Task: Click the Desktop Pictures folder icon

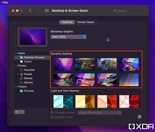Action: click(x=21, y=57)
